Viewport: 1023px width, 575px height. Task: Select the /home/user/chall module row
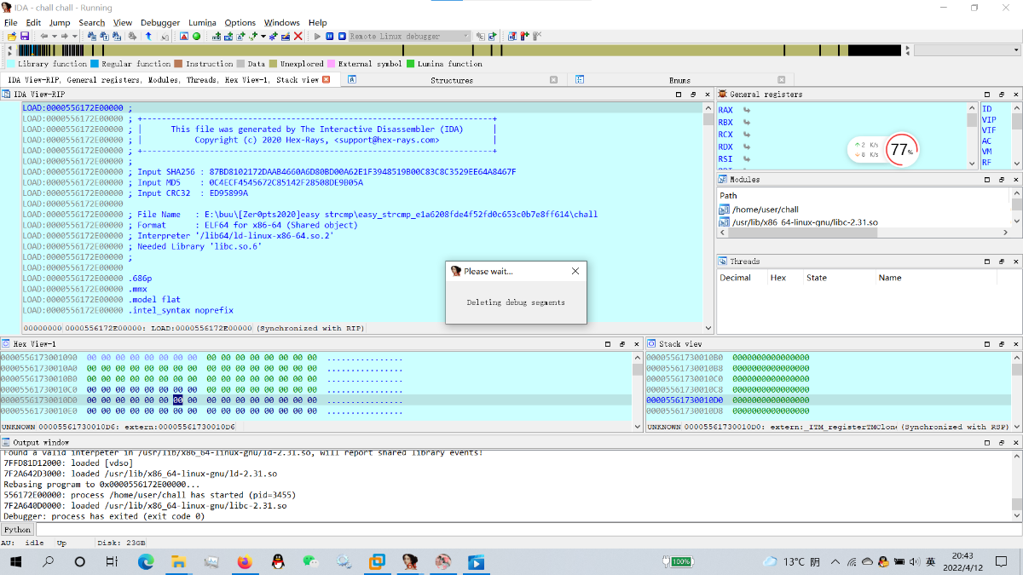[x=864, y=210]
